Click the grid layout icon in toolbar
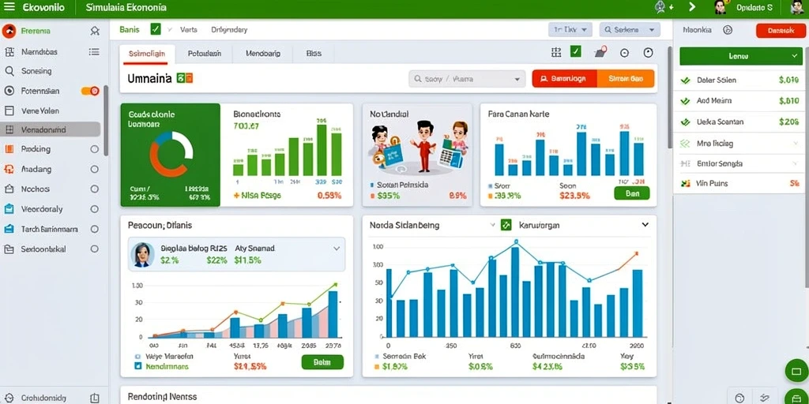This screenshot has width=809, height=404. coord(555,52)
